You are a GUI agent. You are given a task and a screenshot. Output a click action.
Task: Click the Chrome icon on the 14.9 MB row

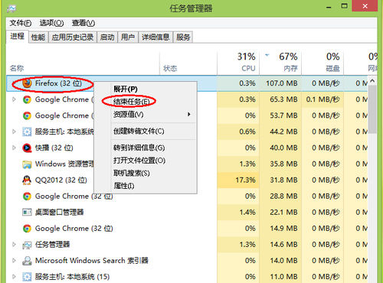pos(27,228)
